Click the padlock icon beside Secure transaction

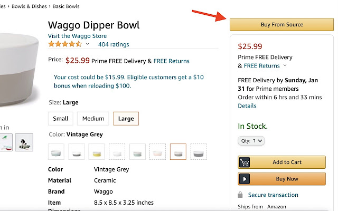(240, 195)
